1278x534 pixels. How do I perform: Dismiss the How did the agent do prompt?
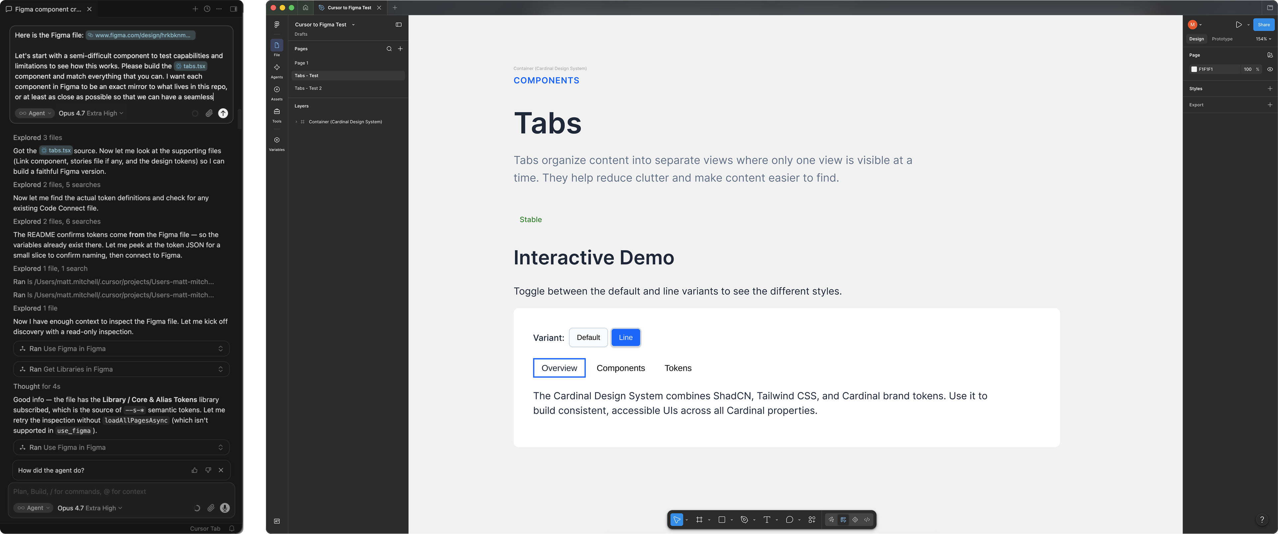(221, 470)
